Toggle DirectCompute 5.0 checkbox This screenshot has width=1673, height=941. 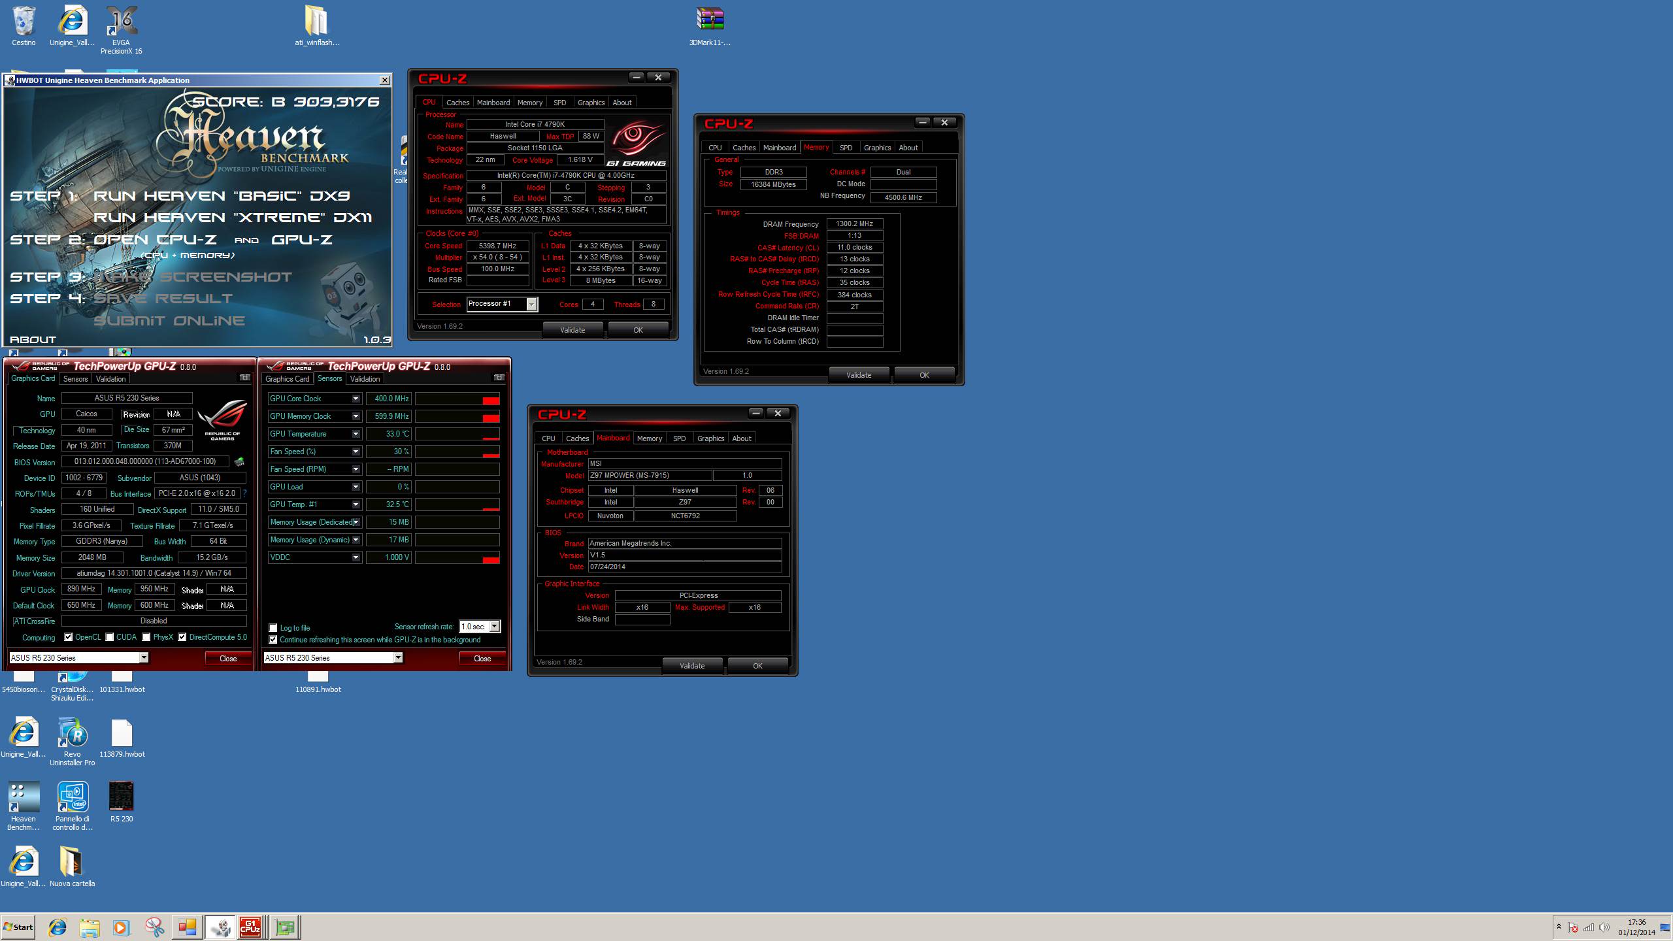tap(182, 637)
